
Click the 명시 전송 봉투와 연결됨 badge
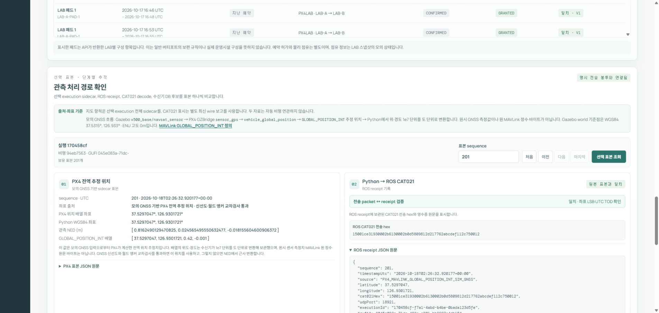tap(603, 78)
